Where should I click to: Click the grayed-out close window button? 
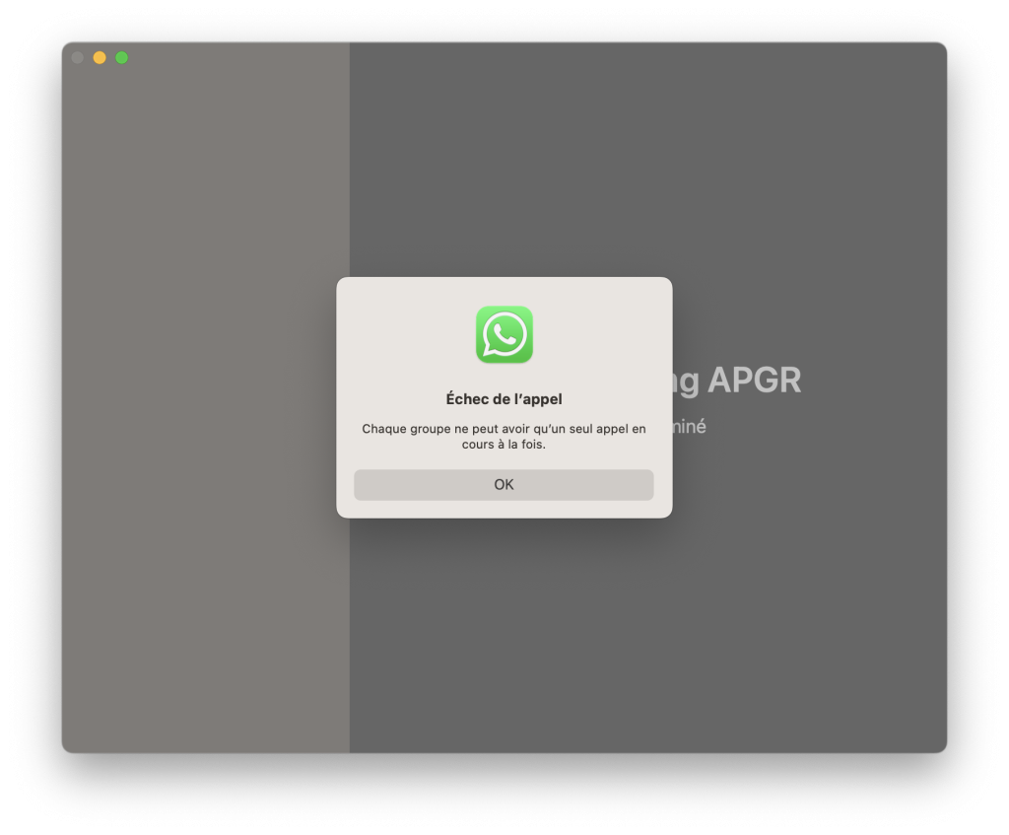[x=78, y=57]
